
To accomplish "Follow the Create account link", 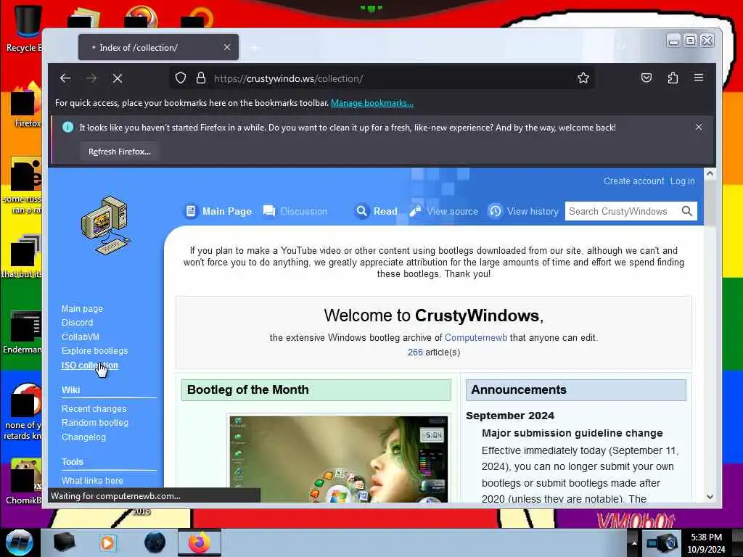I will pyautogui.click(x=633, y=181).
